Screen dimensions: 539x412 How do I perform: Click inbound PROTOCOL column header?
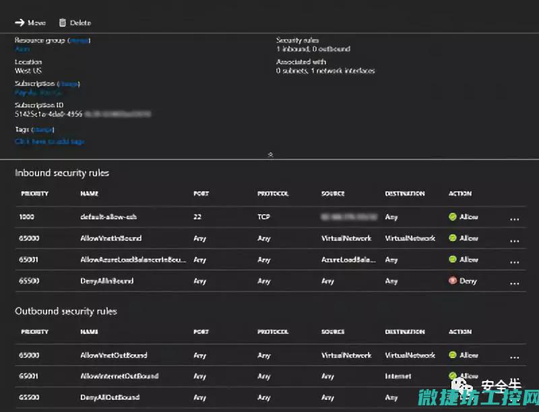(273, 194)
